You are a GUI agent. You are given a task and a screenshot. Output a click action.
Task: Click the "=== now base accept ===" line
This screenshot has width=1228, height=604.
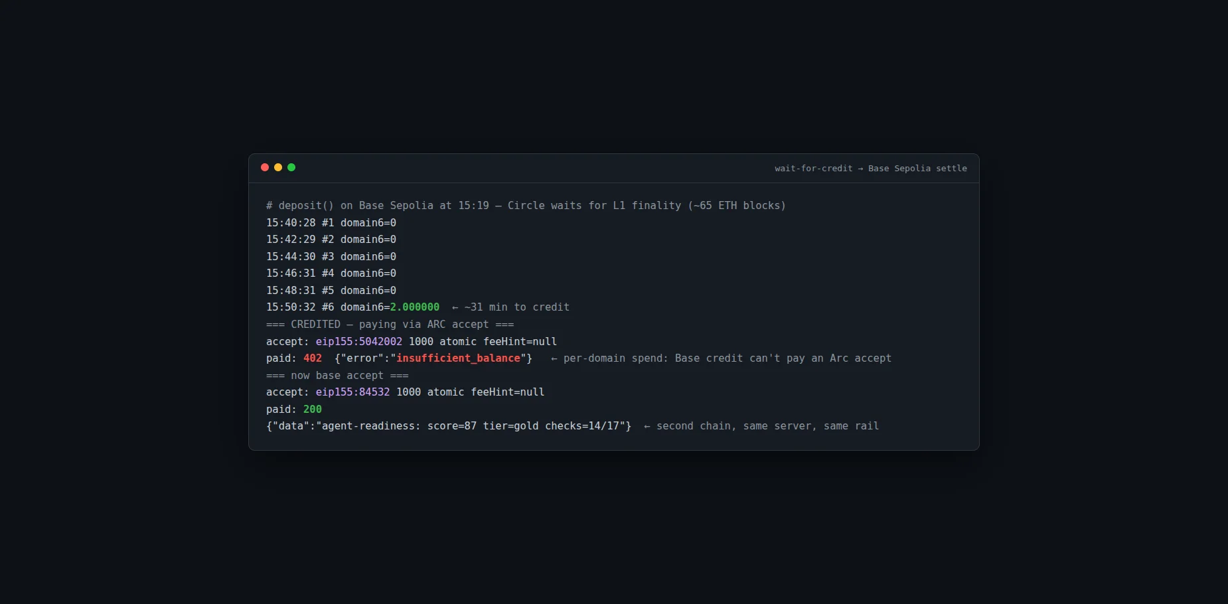(x=337, y=376)
